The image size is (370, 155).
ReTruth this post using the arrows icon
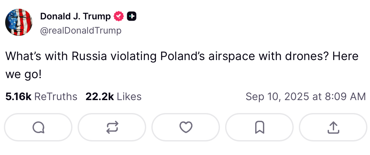112,127
